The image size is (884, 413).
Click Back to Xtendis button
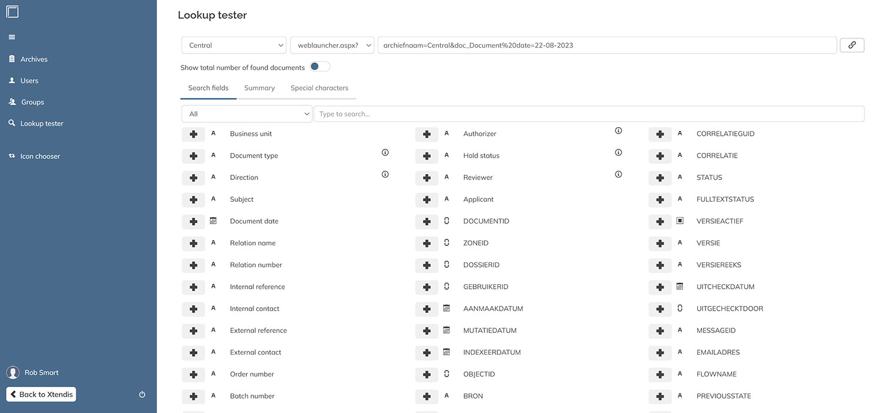[41, 394]
